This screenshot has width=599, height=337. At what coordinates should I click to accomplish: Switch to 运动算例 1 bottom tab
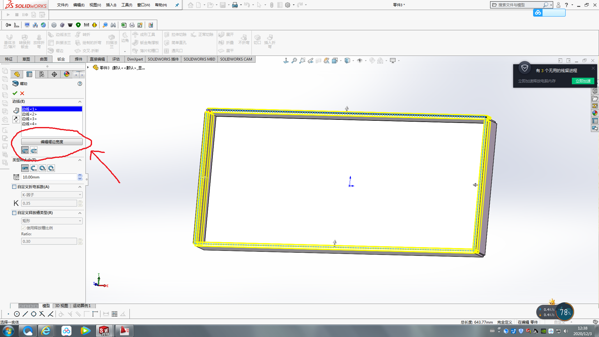click(82, 306)
